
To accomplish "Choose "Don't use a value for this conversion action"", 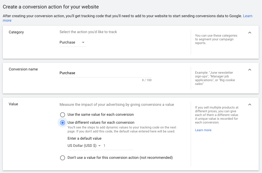I will coord(62,158).
